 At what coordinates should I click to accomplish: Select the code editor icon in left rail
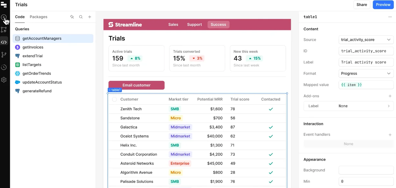point(4,42)
